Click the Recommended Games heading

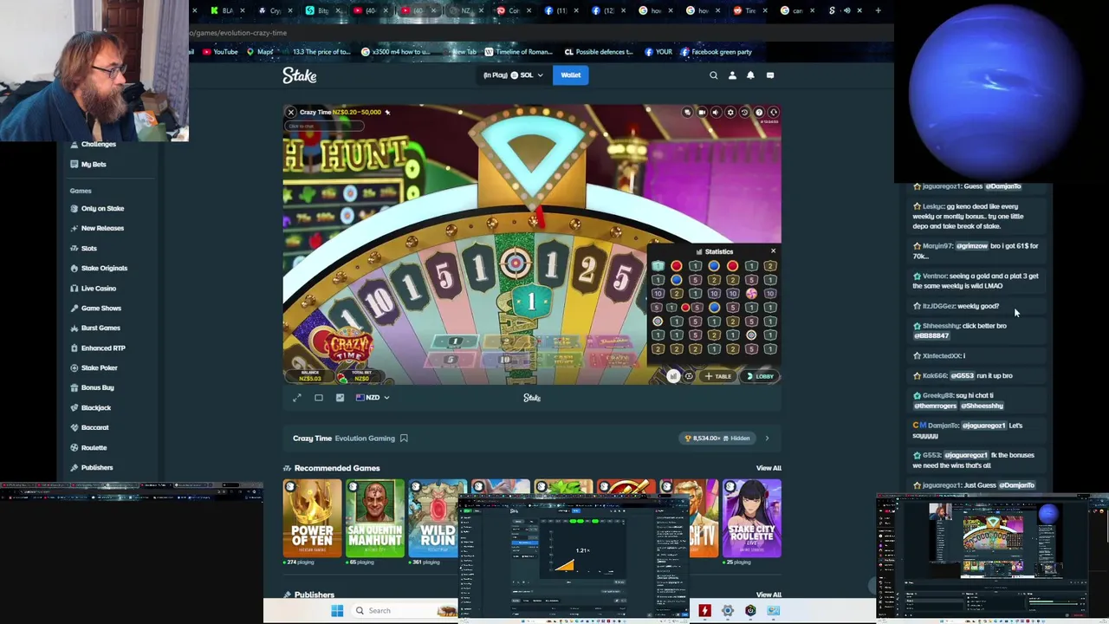click(337, 468)
